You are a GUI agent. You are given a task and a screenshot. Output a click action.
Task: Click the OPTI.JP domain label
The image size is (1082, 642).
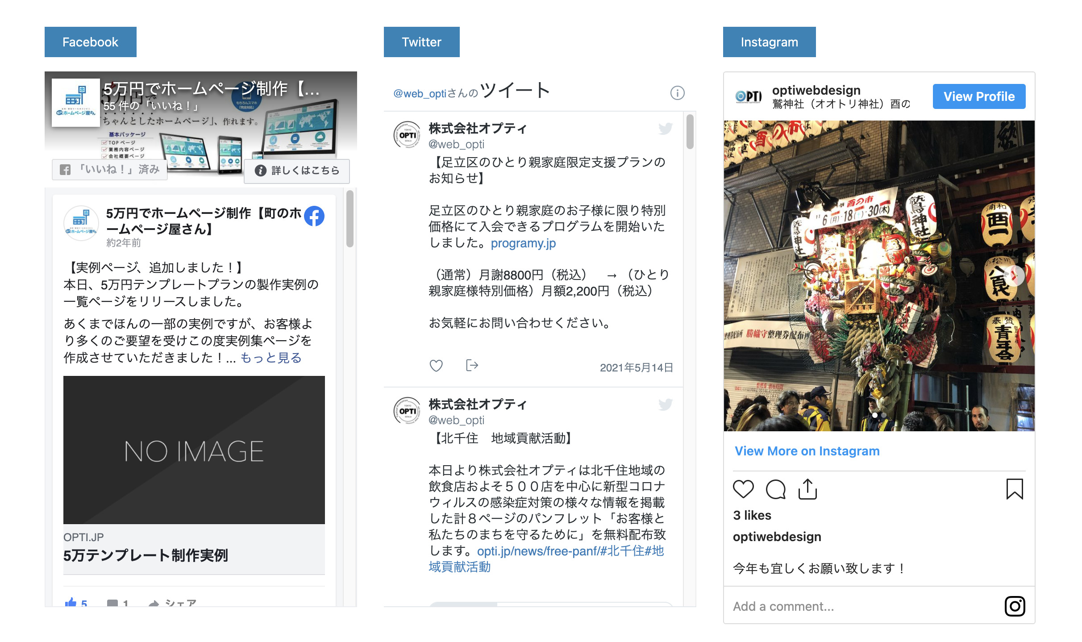[83, 537]
